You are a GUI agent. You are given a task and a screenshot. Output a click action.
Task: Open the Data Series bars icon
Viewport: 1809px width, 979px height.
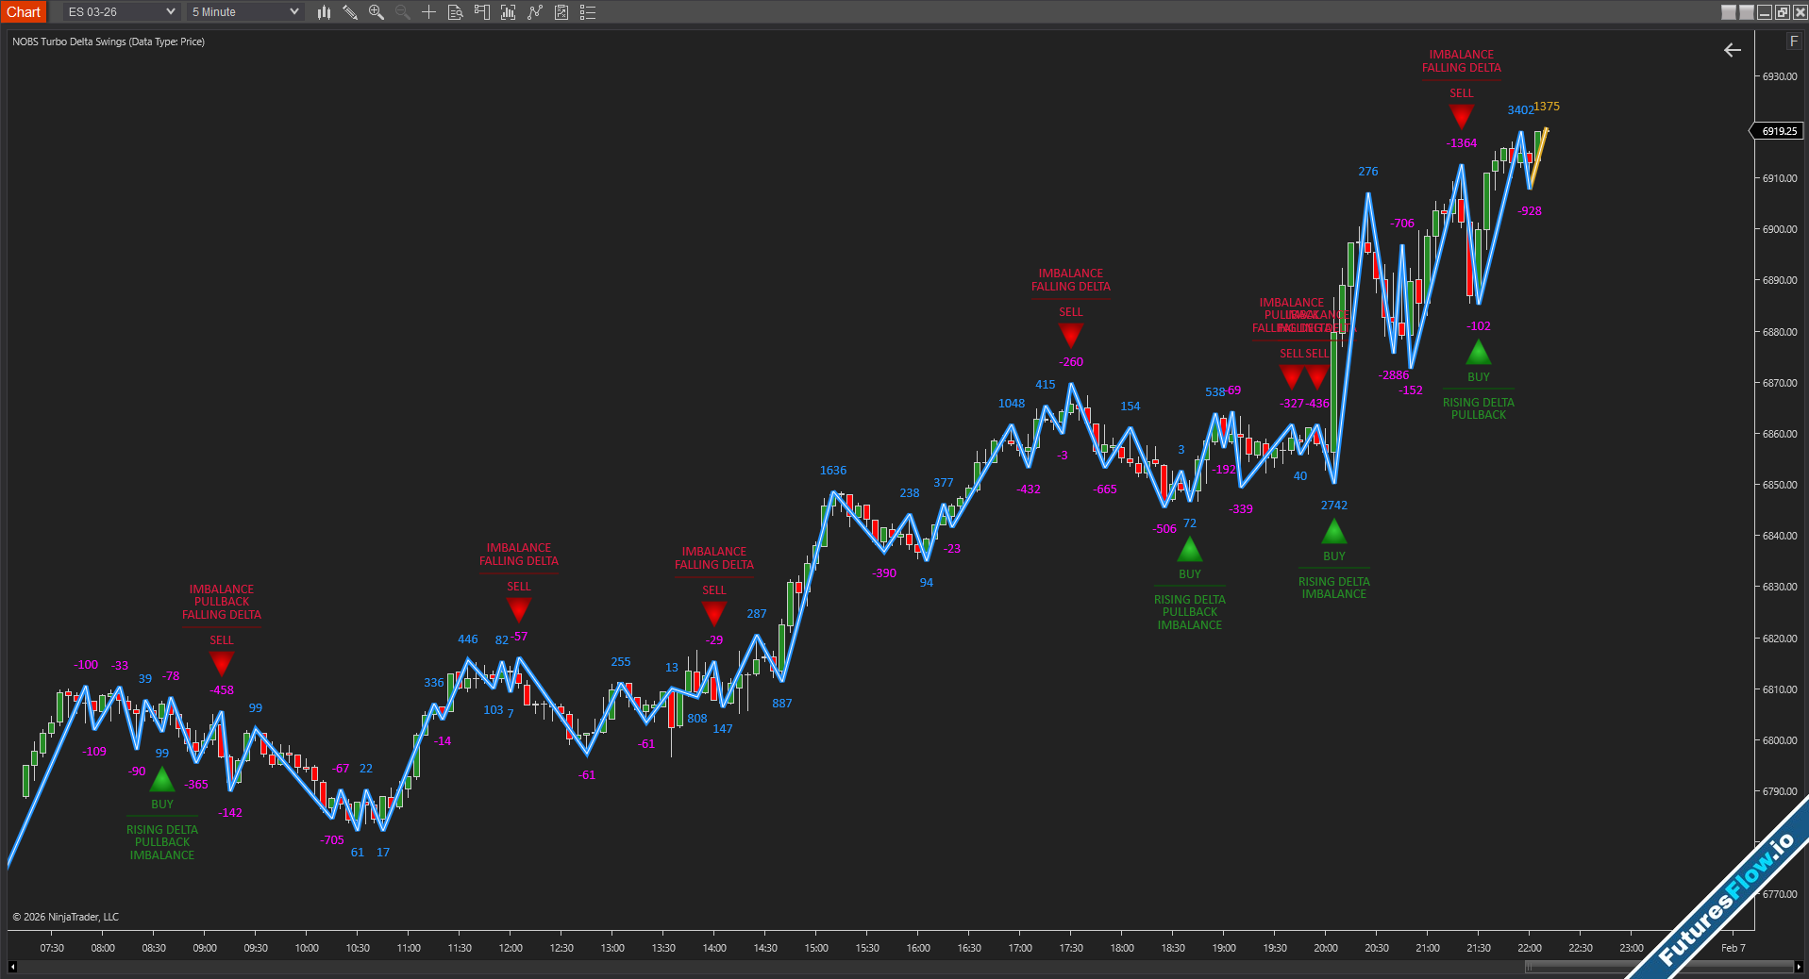(x=508, y=12)
